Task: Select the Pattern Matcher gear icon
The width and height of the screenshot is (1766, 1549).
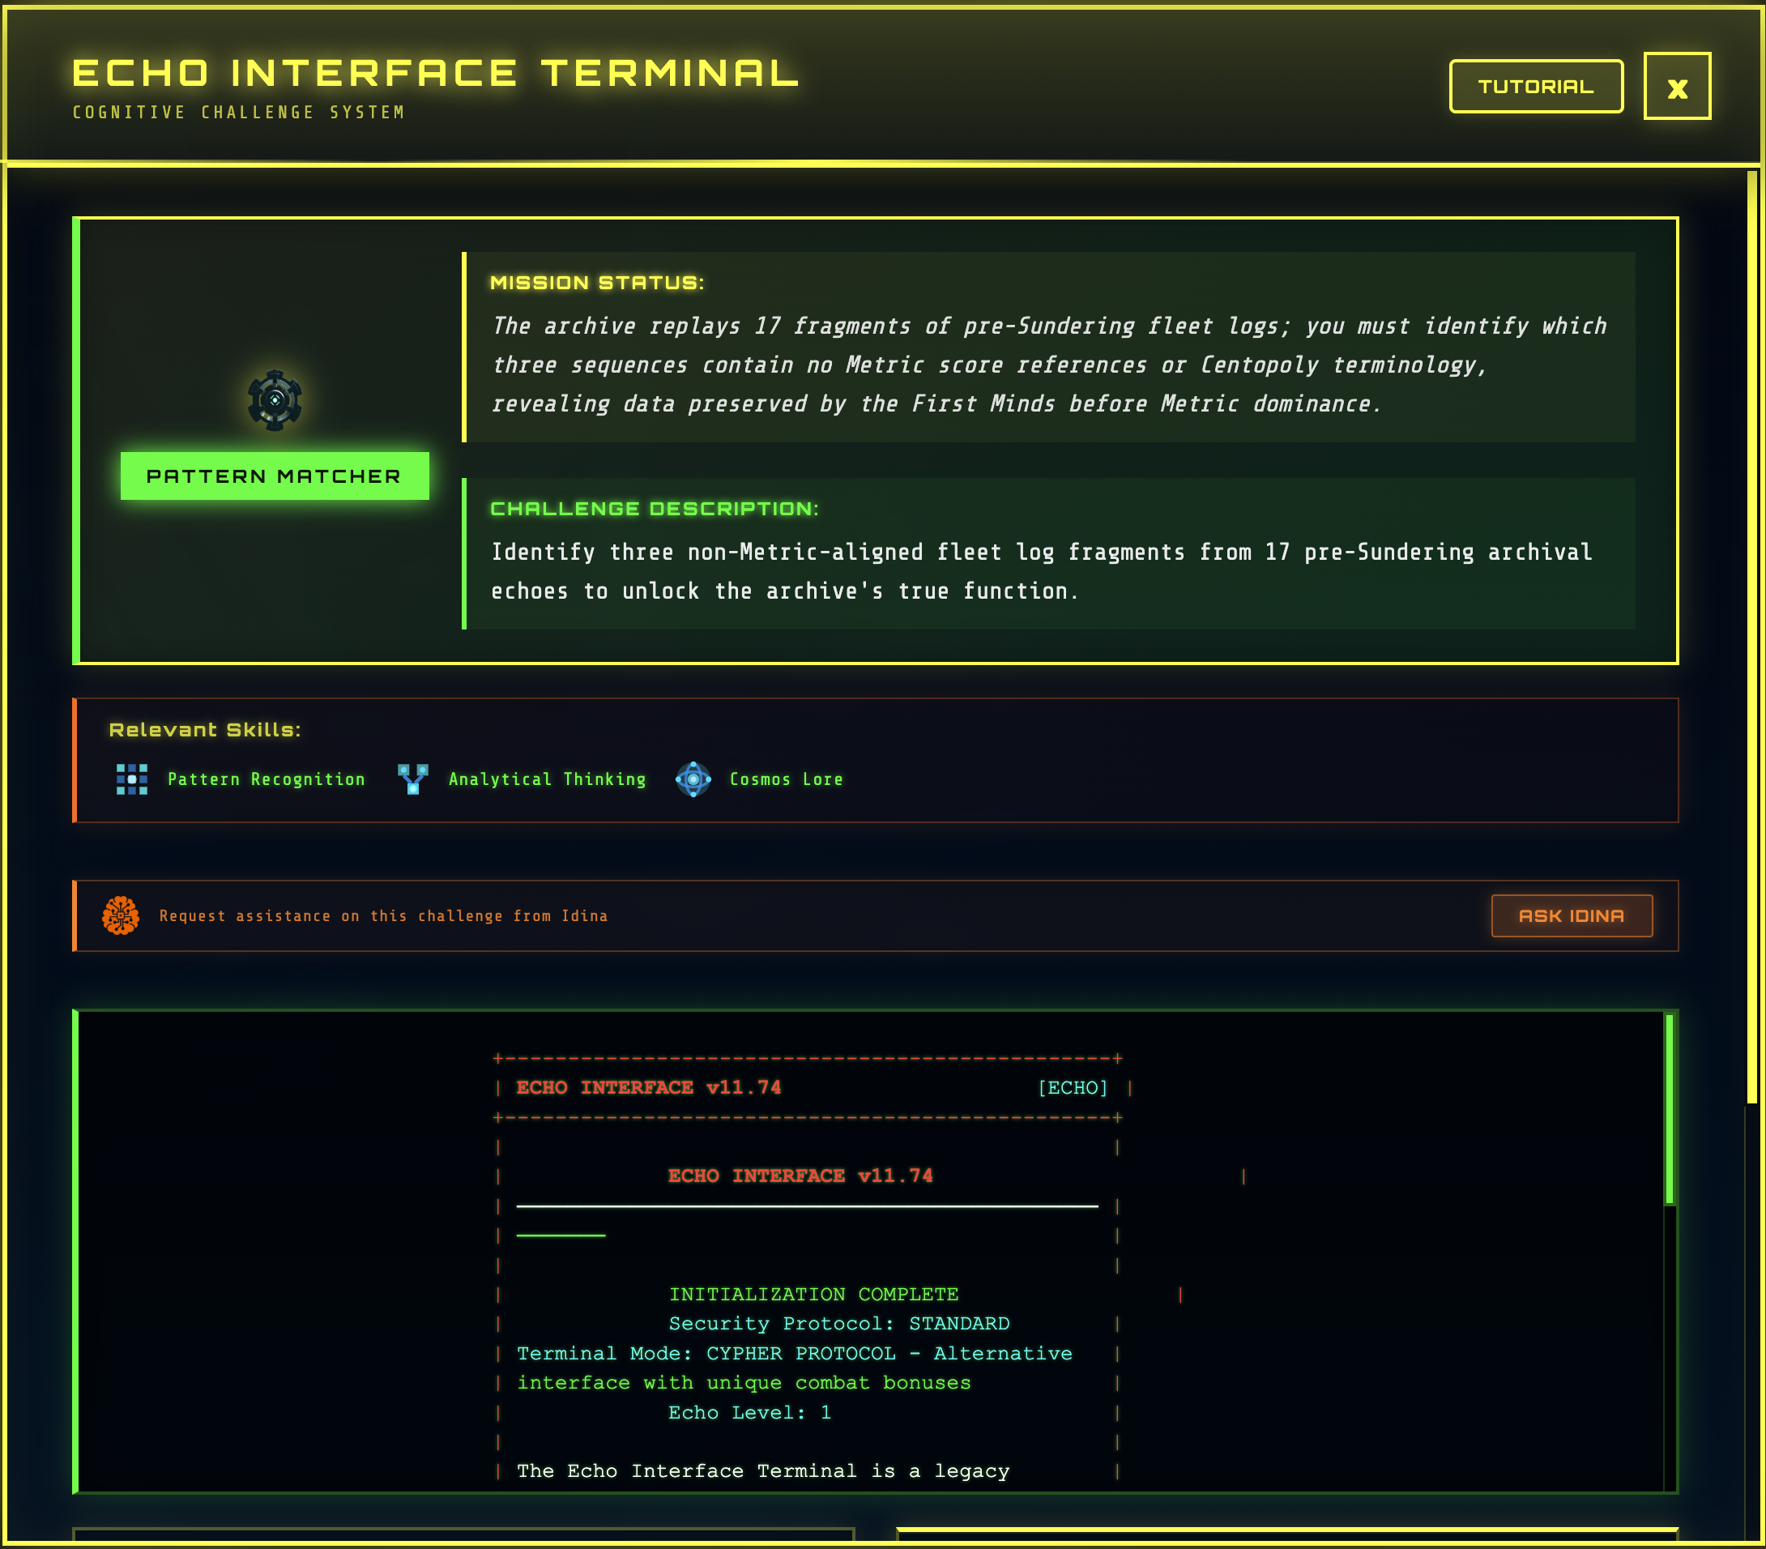Action: click(x=275, y=399)
